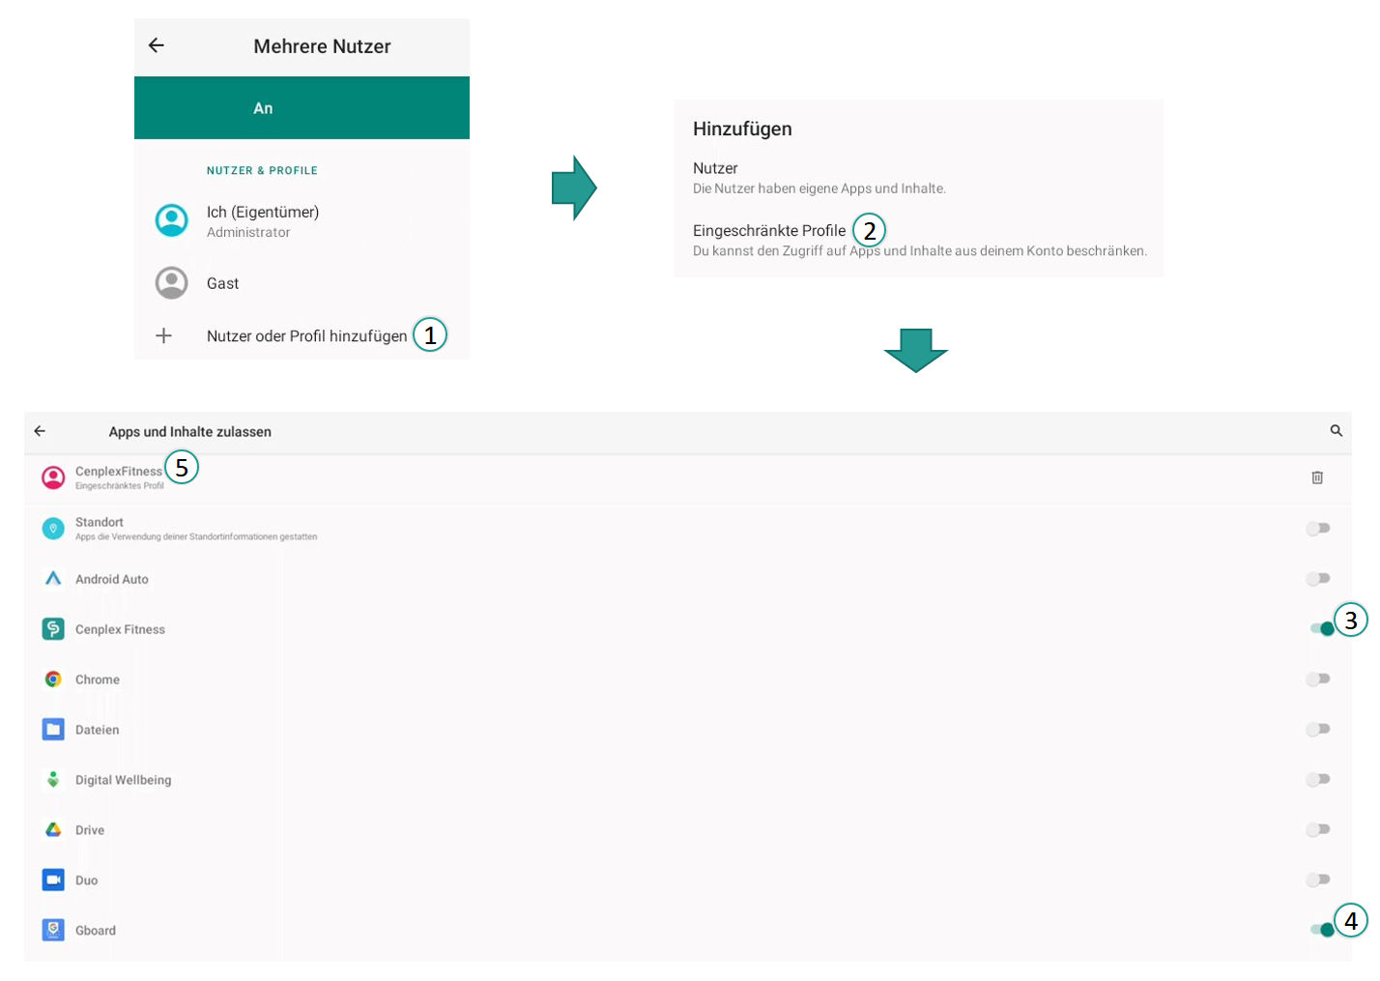Enable the Dateien toggle
Image resolution: width=1380 pixels, height=981 pixels.
tap(1318, 730)
